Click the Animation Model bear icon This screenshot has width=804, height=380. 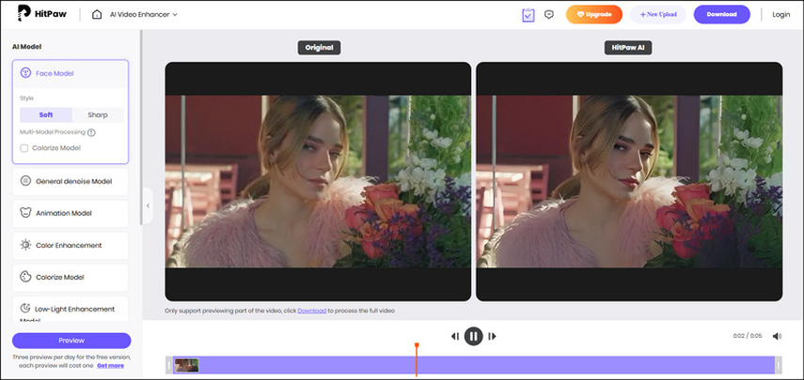pyautogui.click(x=25, y=213)
